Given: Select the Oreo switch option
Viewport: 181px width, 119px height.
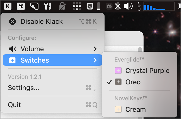Looking at the screenshot, I should 133,82.
